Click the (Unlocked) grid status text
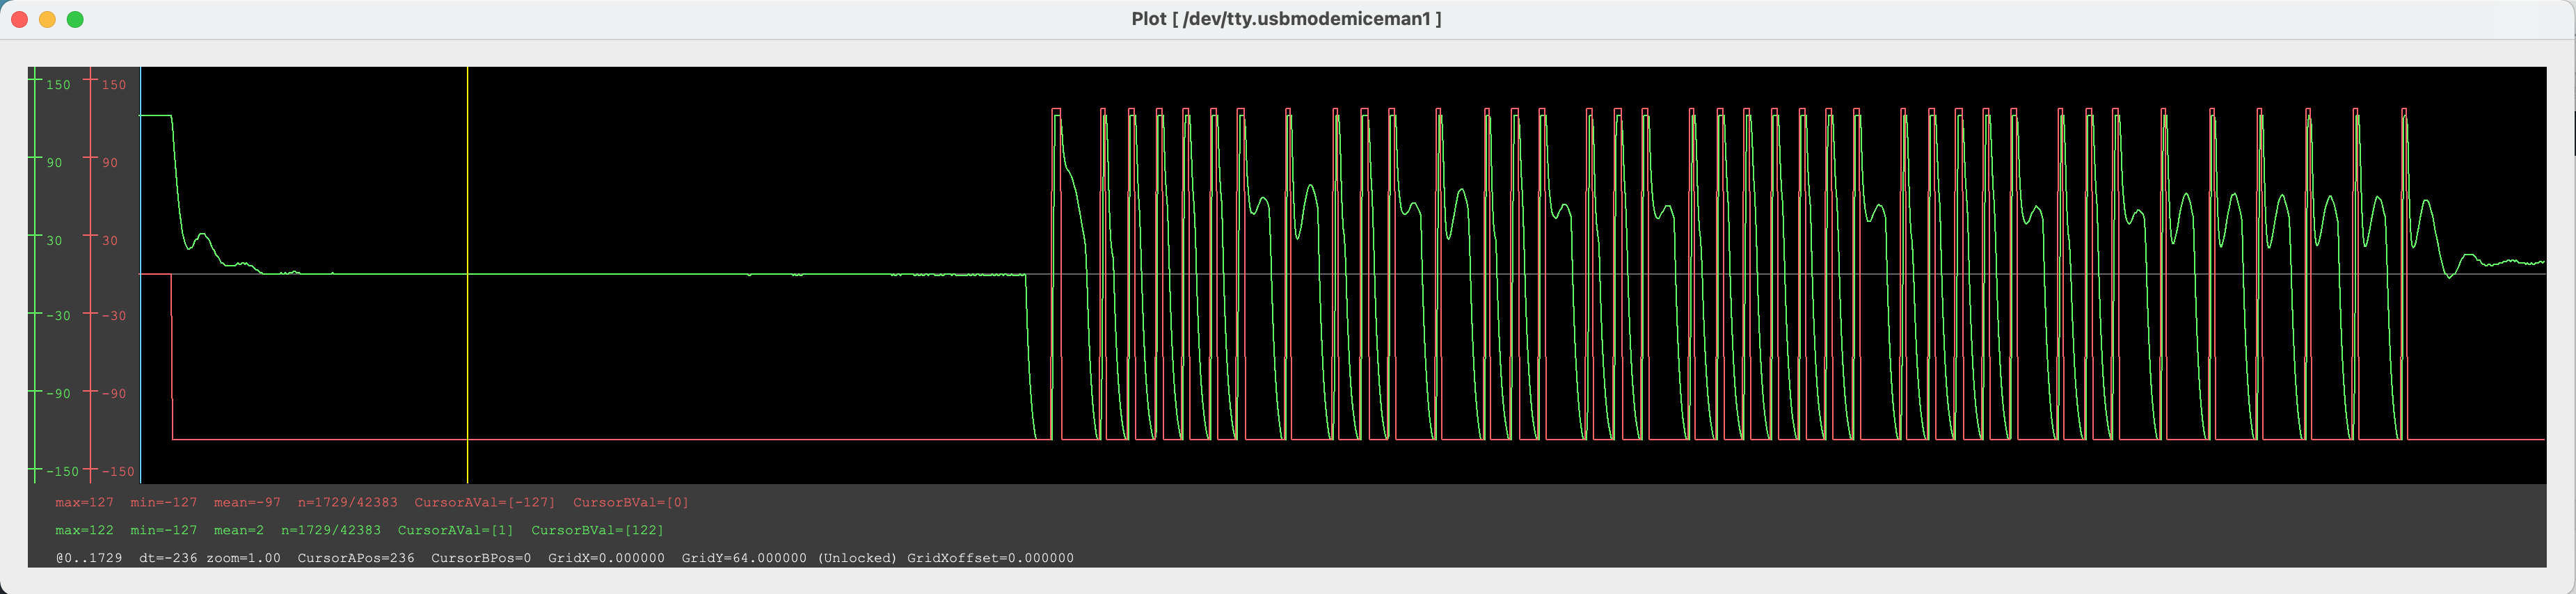This screenshot has height=594, width=2576. tap(857, 559)
